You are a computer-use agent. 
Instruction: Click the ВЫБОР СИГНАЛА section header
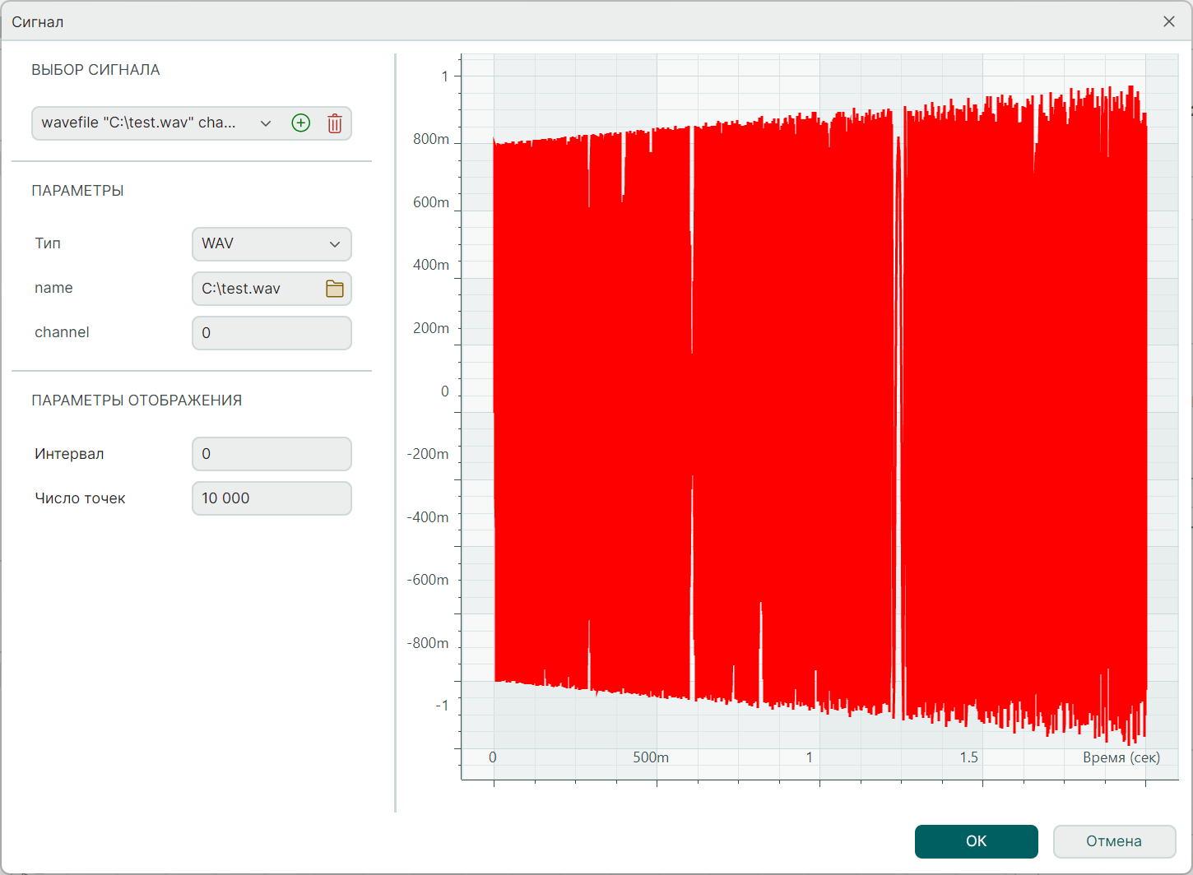pyautogui.click(x=95, y=70)
